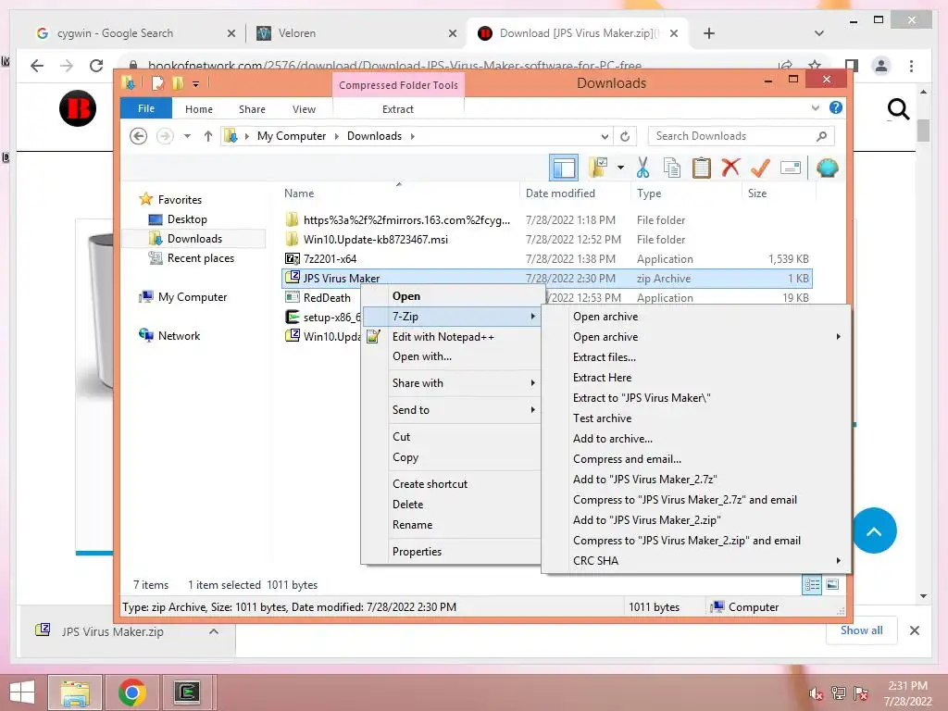
Task: Click the website's search magnifier icon
Action: coord(898,109)
